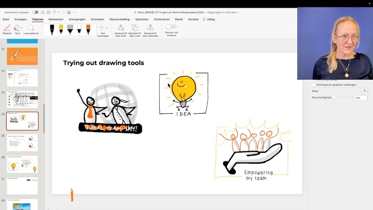This screenshot has width=373, height=210.
Task: Select the IDEA lightbulb drawing
Action: click(184, 93)
